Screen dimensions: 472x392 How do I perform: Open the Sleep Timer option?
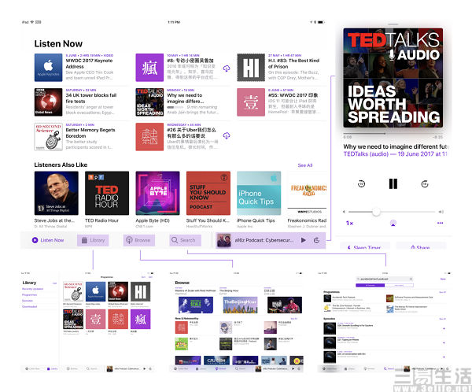pyautogui.click(x=364, y=247)
